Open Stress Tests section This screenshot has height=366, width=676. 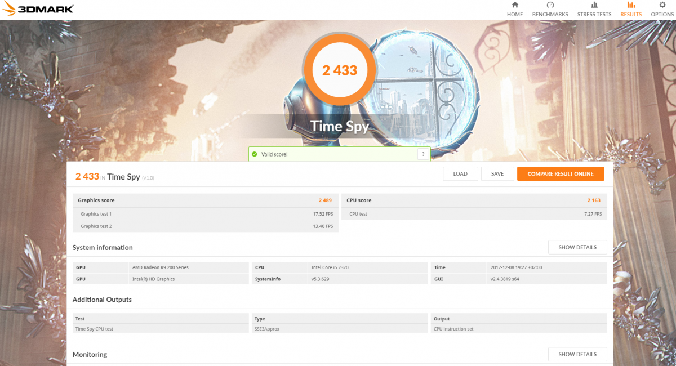594,10
